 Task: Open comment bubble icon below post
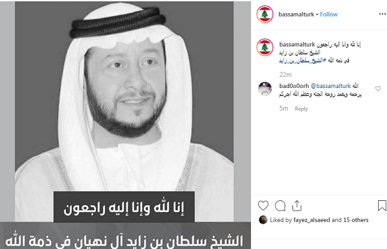point(280,206)
